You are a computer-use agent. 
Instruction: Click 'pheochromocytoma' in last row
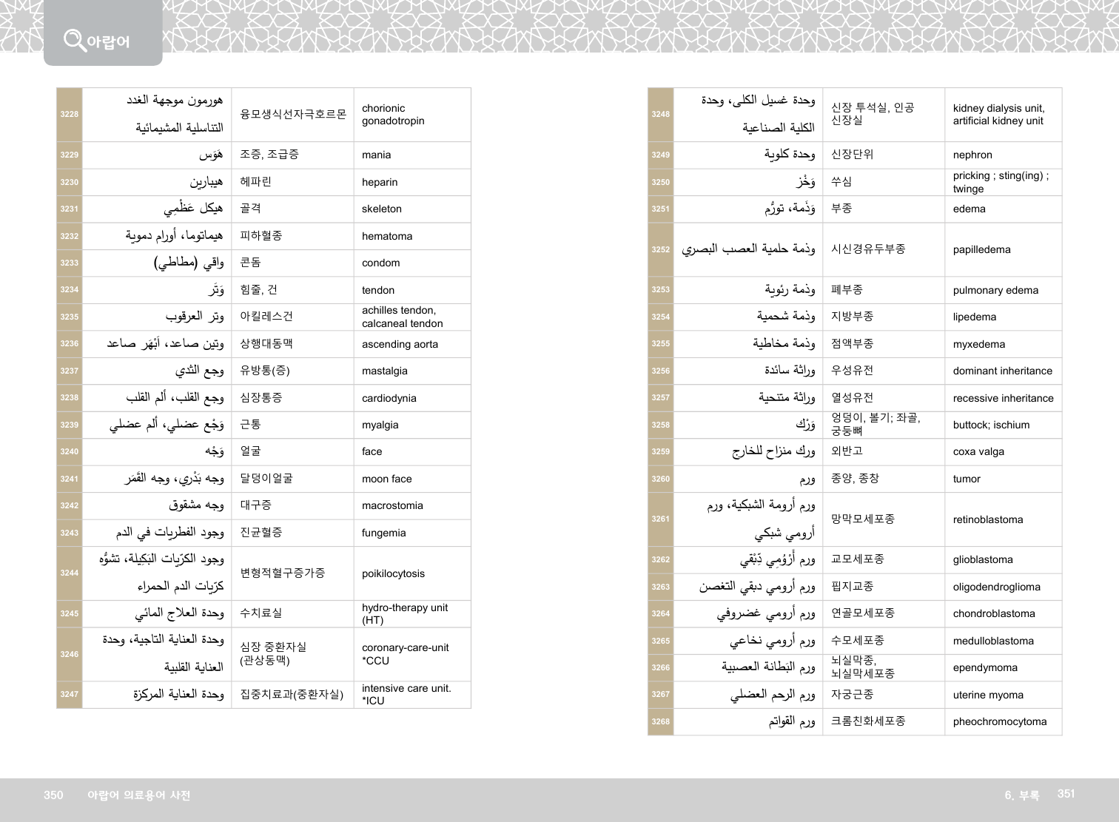[x=999, y=721]
